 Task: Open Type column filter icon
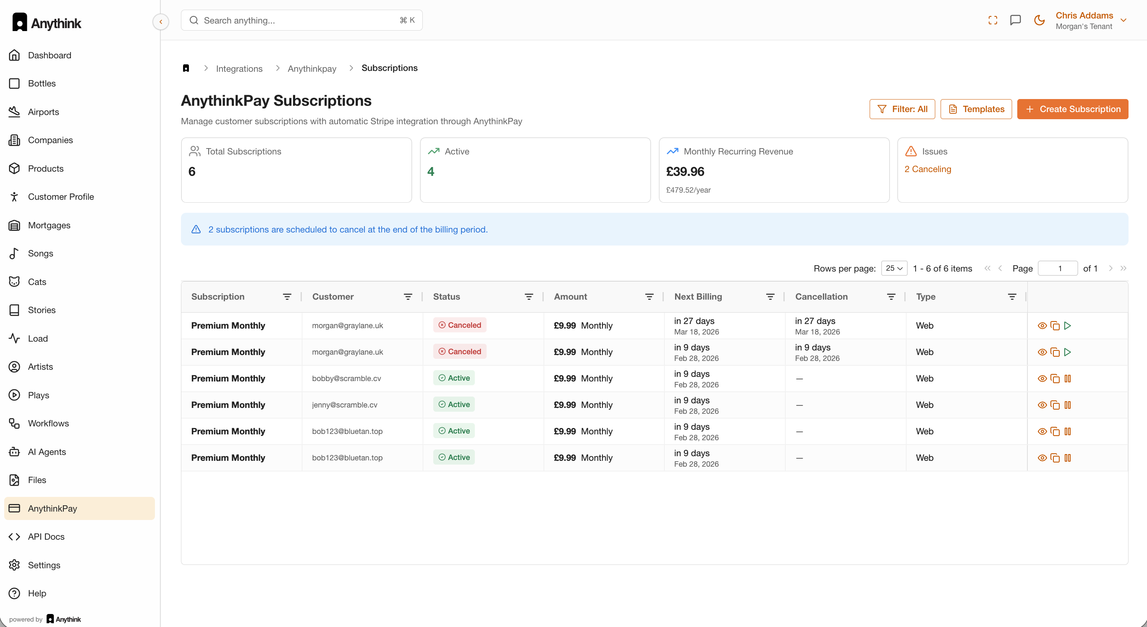pos(1012,297)
